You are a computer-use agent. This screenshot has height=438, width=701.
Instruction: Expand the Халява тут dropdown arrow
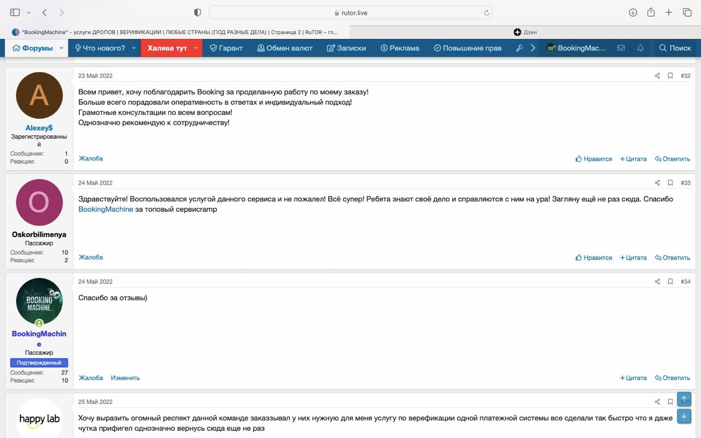coord(196,48)
